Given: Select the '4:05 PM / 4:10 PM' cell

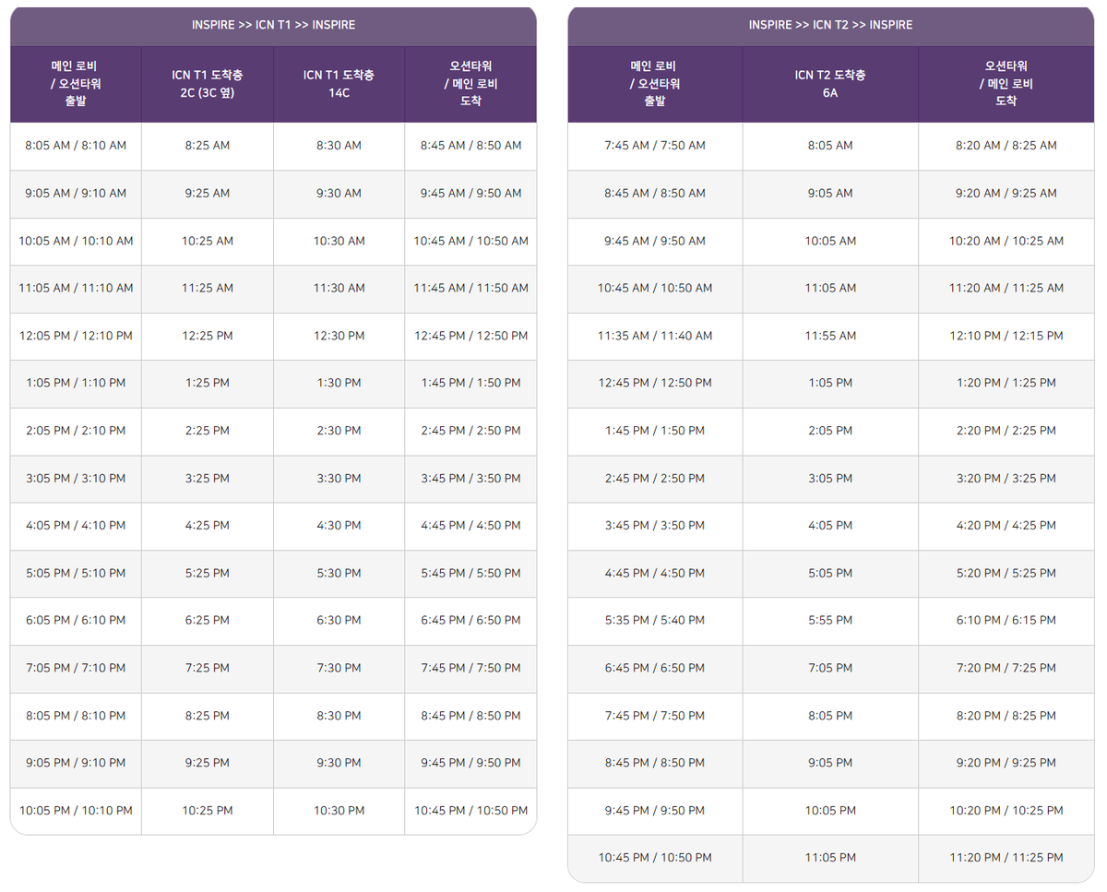Looking at the screenshot, I should 76,526.
